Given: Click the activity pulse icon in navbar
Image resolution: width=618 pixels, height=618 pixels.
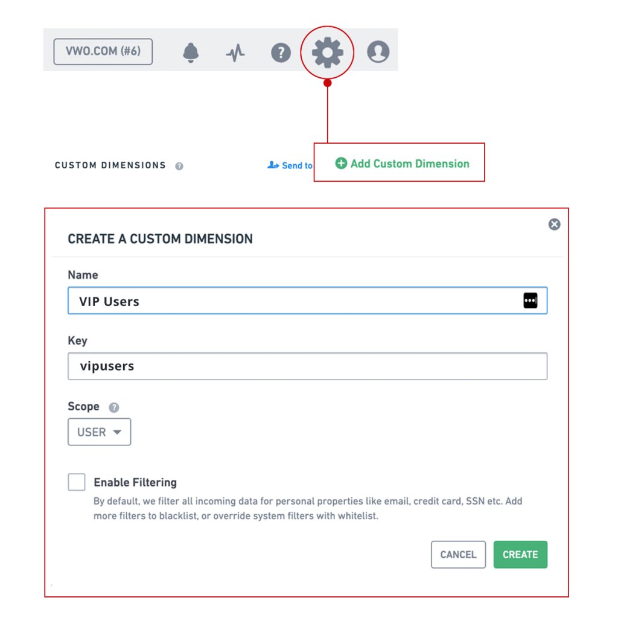Looking at the screenshot, I should coord(235,52).
